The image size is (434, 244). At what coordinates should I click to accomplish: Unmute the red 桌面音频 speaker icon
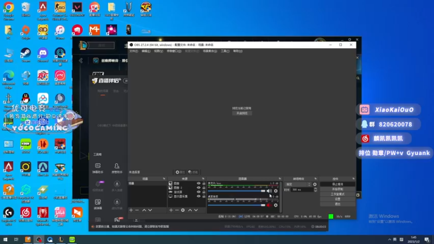[269, 206]
